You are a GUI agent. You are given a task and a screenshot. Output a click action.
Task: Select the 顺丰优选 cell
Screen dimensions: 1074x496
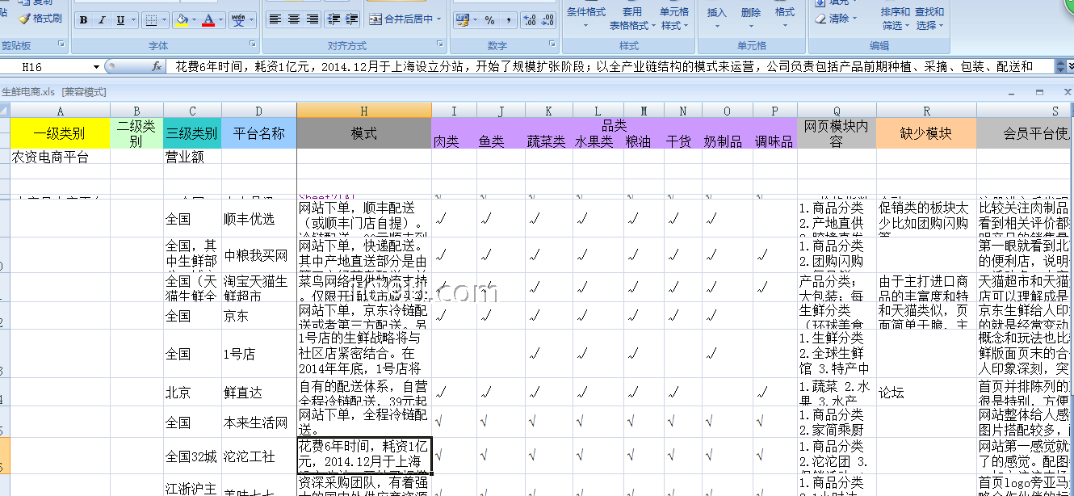point(258,219)
